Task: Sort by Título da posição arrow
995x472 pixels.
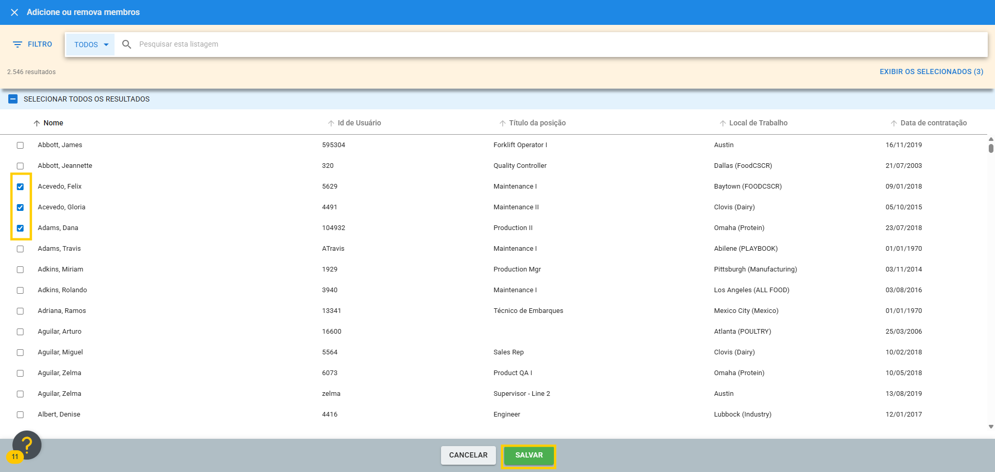Action: click(502, 123)
